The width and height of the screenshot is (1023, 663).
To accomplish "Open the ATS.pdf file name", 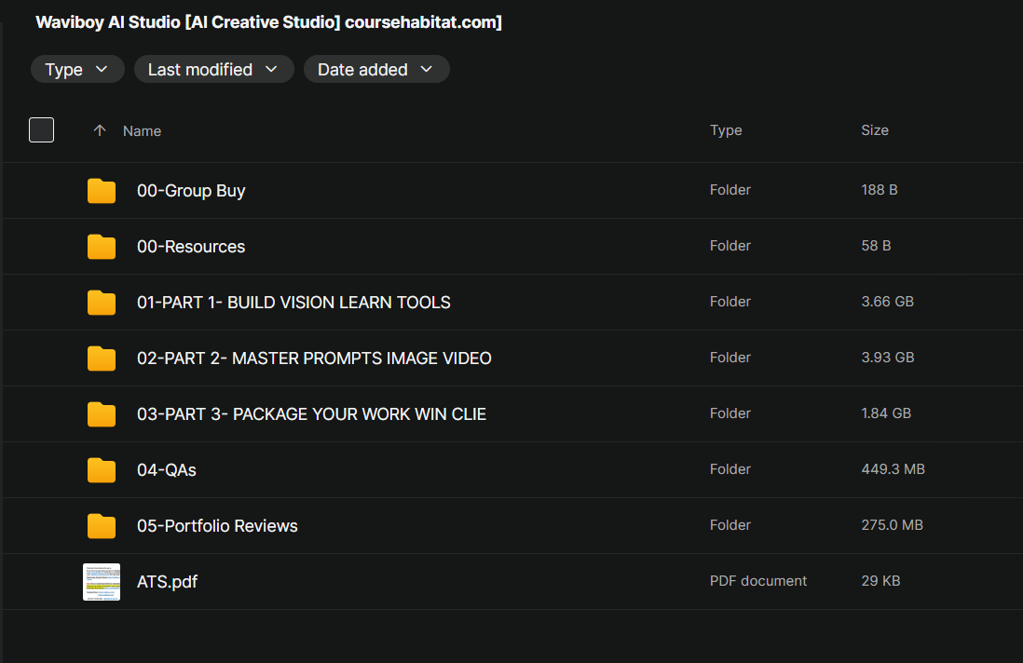I will point(167,582).
